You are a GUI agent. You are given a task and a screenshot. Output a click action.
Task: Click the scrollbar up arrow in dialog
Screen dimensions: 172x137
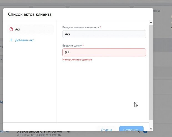[x=151, y=22]
